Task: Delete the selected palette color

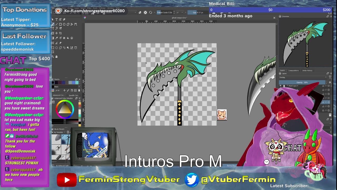Action: [x=79, y=91]
